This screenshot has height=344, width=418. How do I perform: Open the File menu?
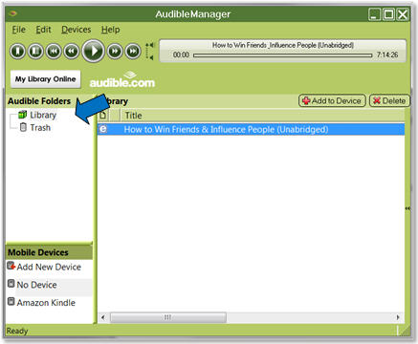coord(18,30)
